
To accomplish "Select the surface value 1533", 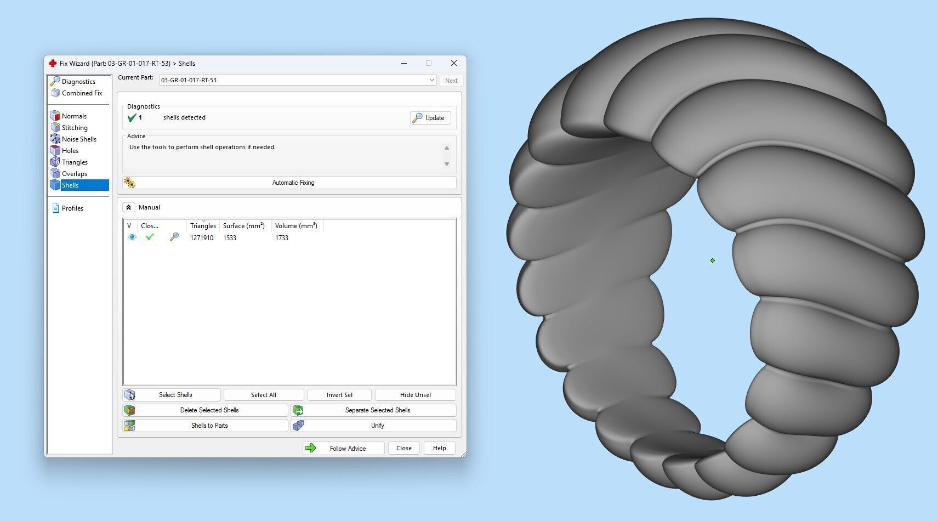I will [230, 238].
